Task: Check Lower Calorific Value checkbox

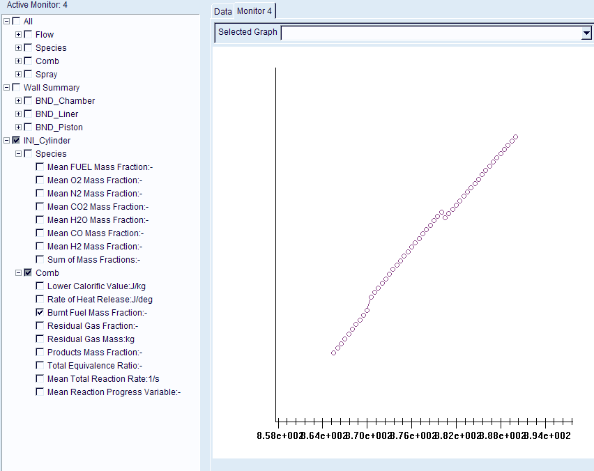Action: 40,286
